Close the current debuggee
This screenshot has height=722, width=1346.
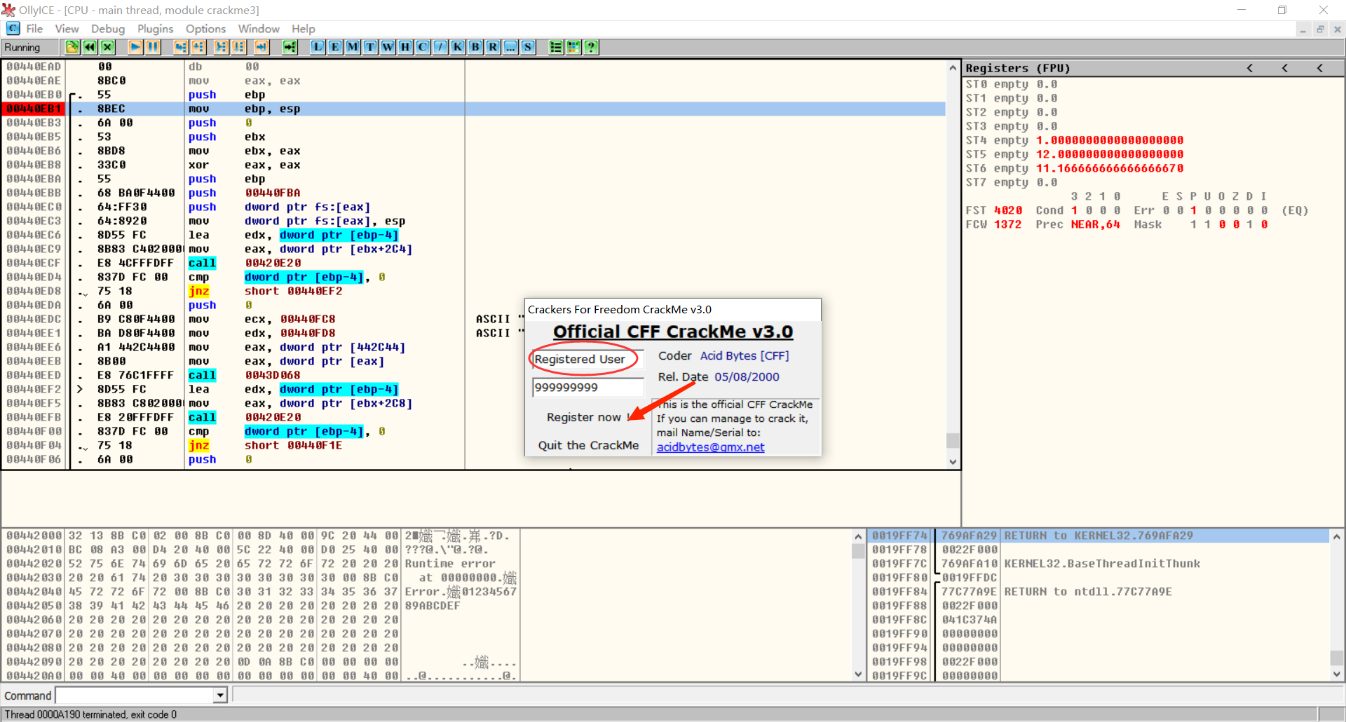(x=107, y=47)
